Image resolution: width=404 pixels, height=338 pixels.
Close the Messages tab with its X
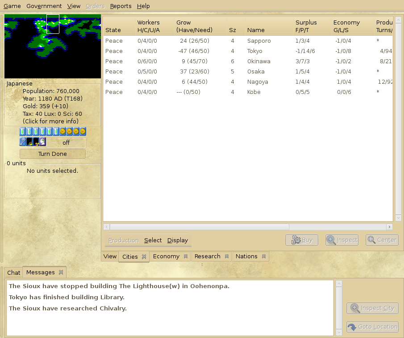[61, 272]
